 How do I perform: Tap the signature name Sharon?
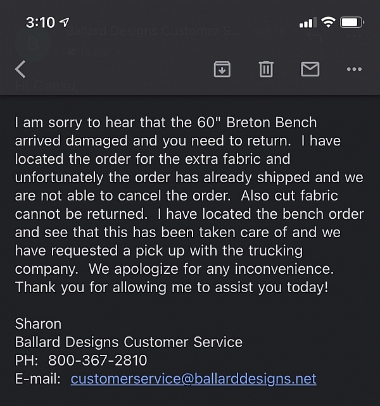[38, 324]
